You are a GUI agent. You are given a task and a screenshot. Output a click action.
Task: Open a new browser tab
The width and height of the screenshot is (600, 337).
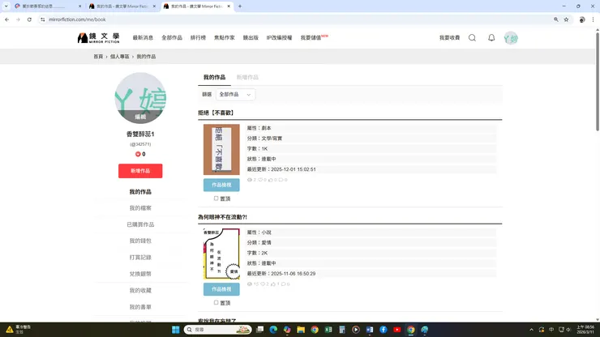[240, 6]
